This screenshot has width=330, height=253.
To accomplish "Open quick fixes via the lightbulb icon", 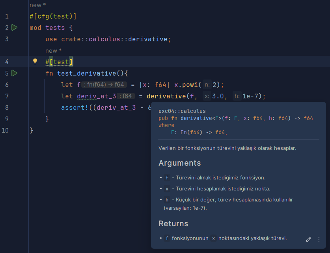I will tap(35, 62).
